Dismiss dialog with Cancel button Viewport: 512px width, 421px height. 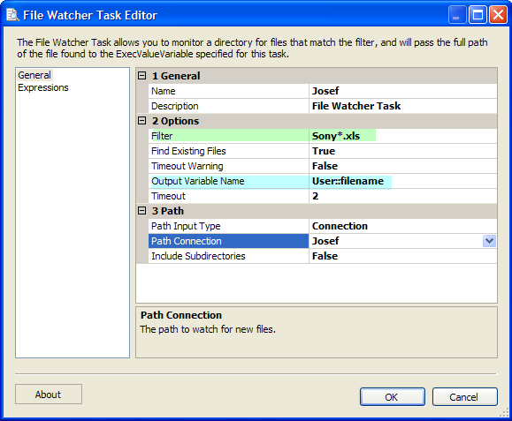pos(464,397)
